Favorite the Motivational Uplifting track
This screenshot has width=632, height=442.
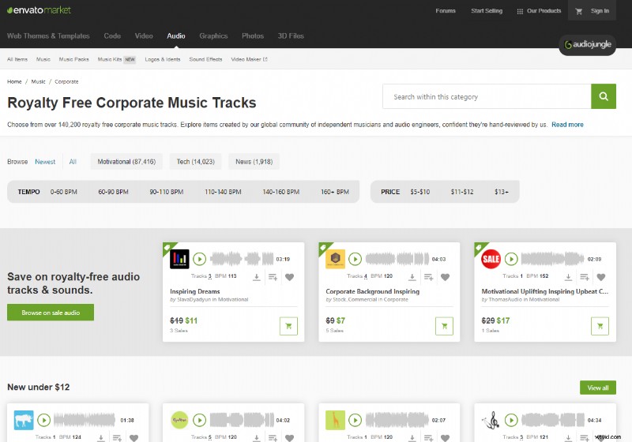tap(601, 277)
